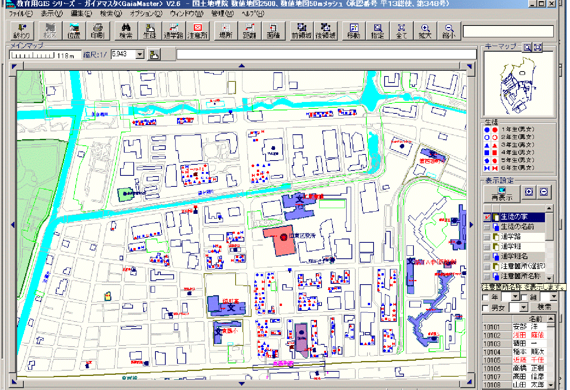
Task: Enable the 生徒の名前 layer checkbox
Action: (x=487, y=227)
